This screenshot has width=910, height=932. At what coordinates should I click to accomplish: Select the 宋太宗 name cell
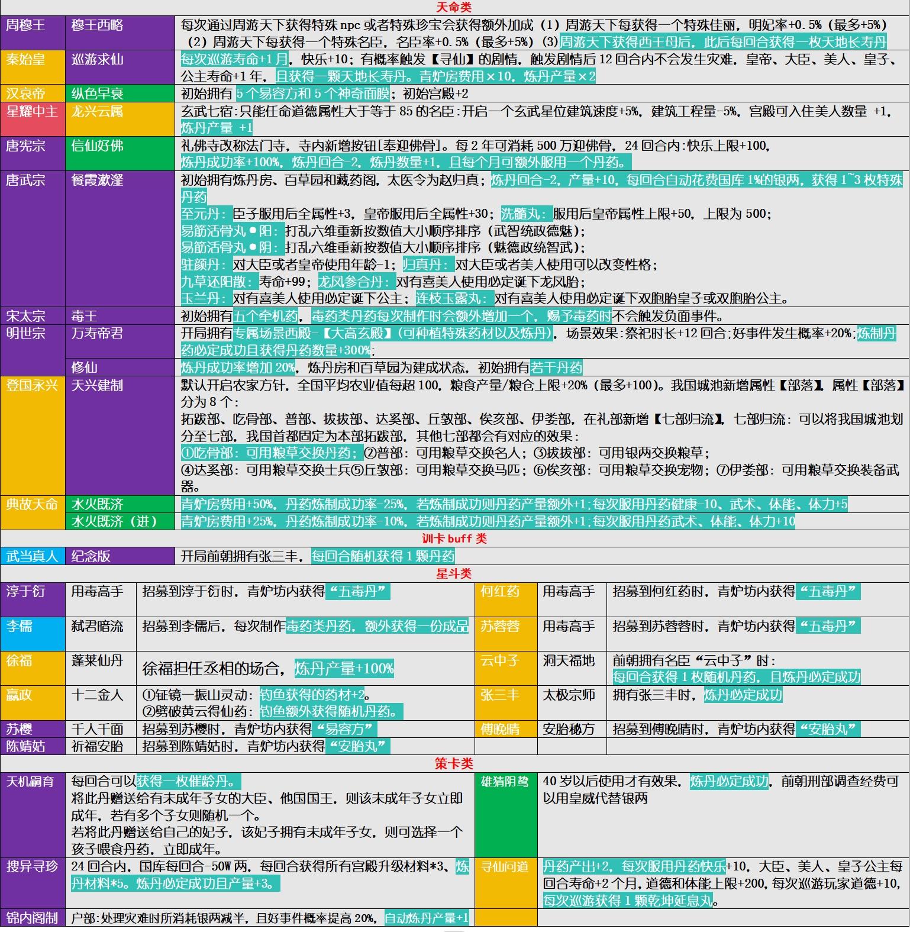click(33, 316)
